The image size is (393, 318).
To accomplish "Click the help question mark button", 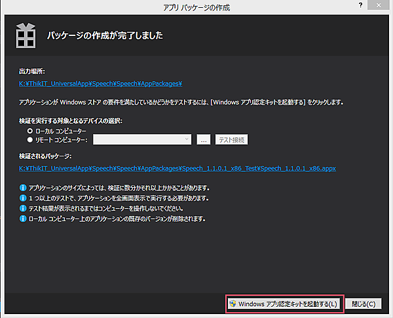I will (360, 5).
